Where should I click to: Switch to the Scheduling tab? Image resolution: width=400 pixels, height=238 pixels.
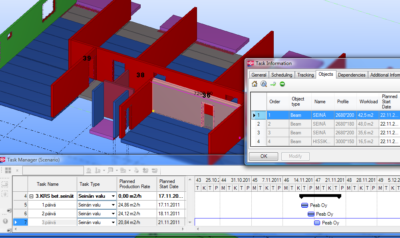282,75
